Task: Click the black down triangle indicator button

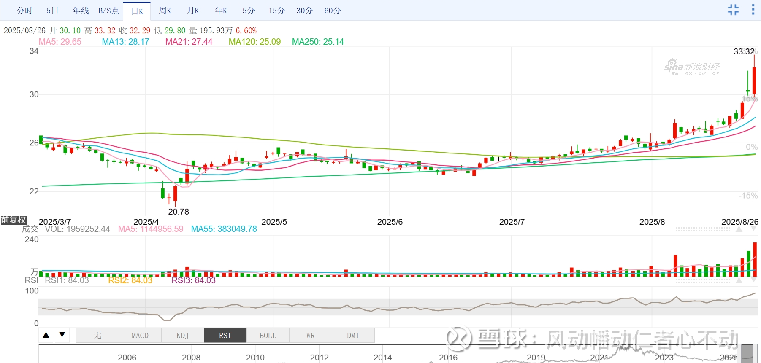Action: pos(62,335)
